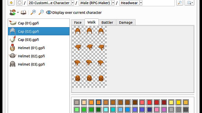
Task: Pick the pink color swatch
Action: coord(157,110)
